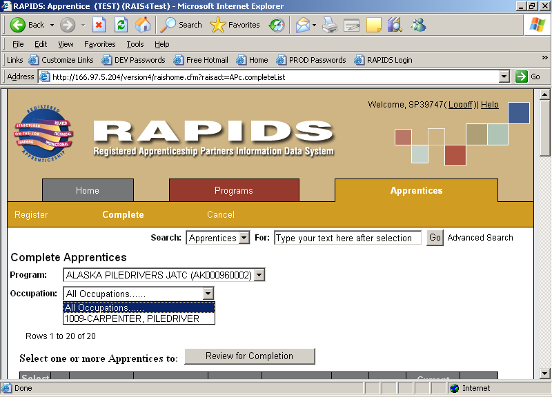The image size is (552, 397).
Task: Open the Cancel submenu item
Action: point(221,214)
